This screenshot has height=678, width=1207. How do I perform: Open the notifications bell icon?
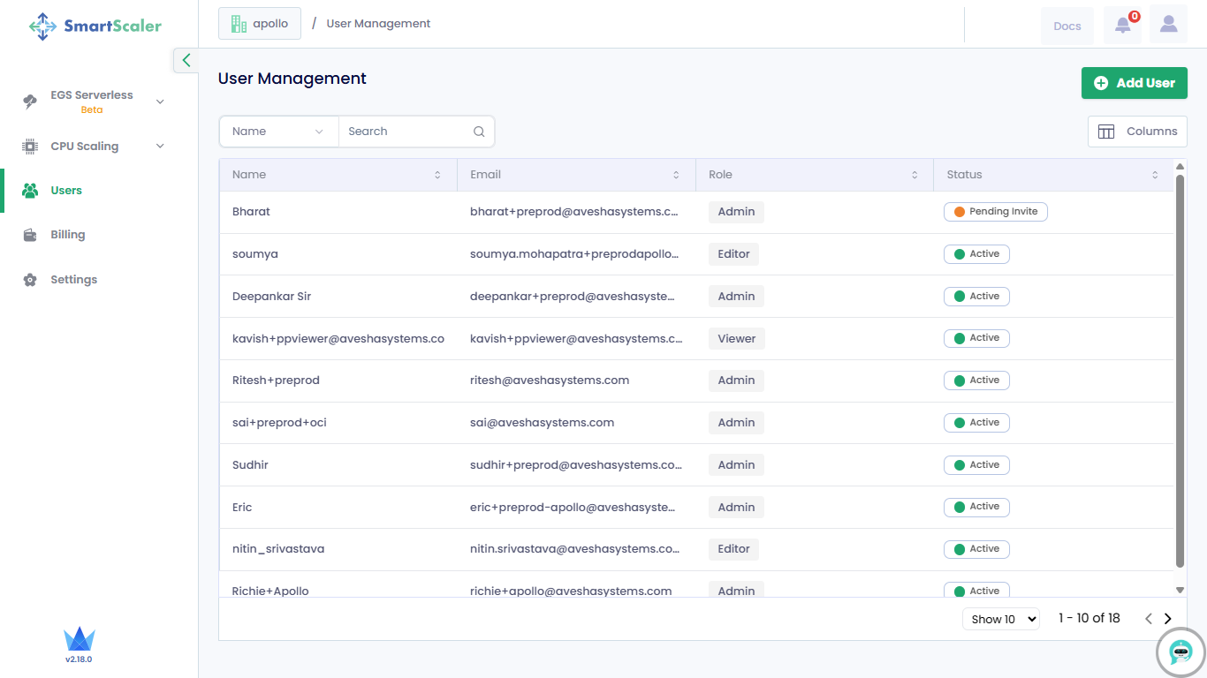pyautogui.click(x=1122, y=26)
